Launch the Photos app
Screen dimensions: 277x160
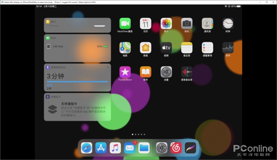pos(166,23)
